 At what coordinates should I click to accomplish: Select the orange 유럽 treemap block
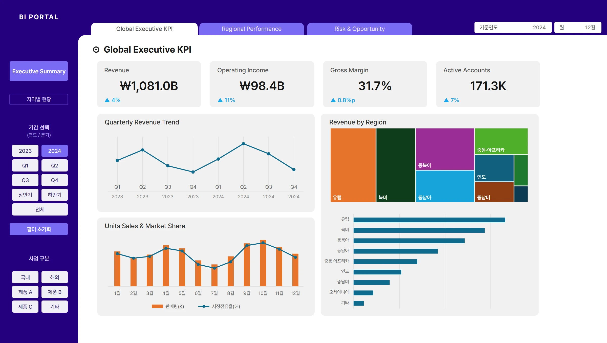[353, 165]
